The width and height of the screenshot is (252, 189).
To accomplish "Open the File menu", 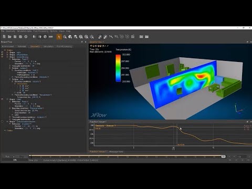I will 3,31.
